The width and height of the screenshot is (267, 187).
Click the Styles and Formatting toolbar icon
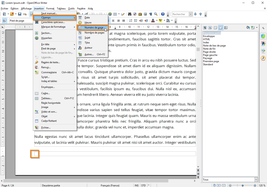[x=4, y=21]
